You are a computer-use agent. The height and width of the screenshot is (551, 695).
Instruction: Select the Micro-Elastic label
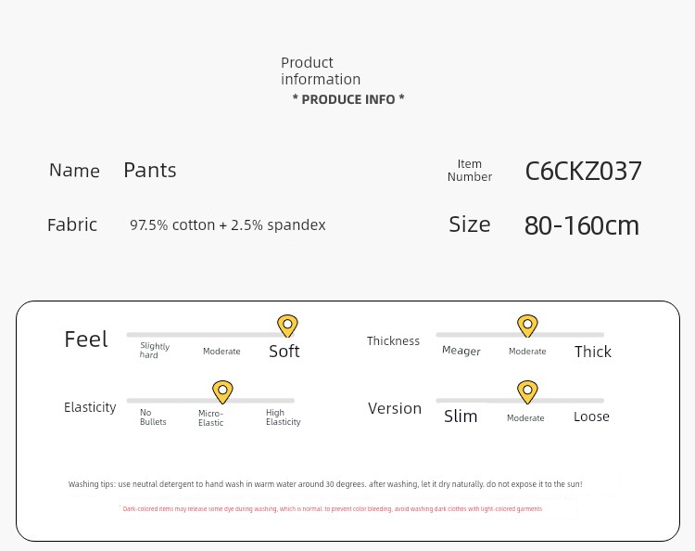pyautogui.click(x=211, y=417)
